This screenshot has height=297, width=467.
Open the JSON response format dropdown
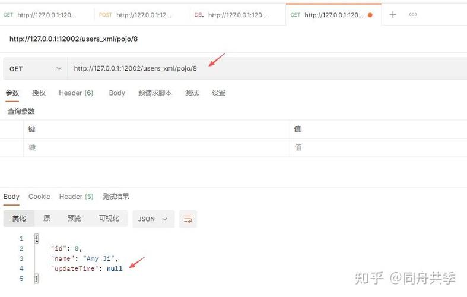(153, 219)
